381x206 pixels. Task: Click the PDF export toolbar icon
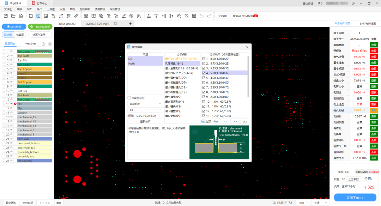(x=21, y=16)
